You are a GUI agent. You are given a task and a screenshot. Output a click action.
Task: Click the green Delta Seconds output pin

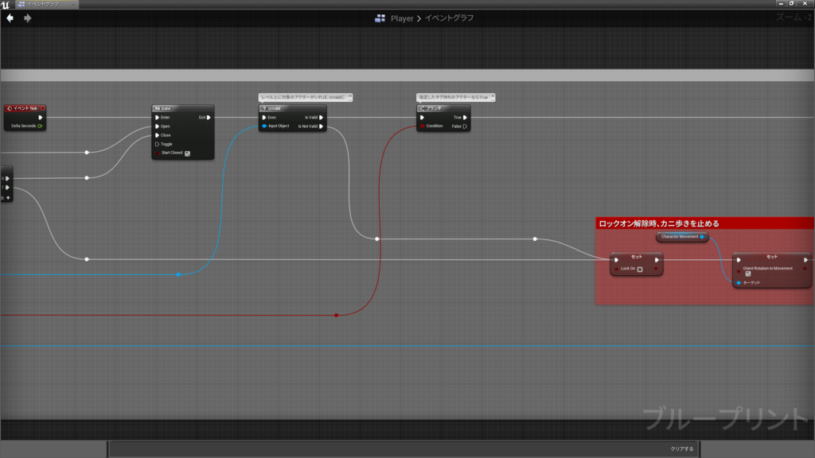click(40, 126)
